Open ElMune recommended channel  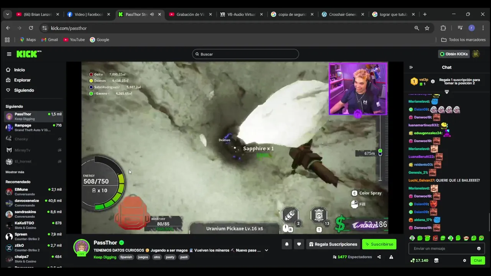[33, 192]
